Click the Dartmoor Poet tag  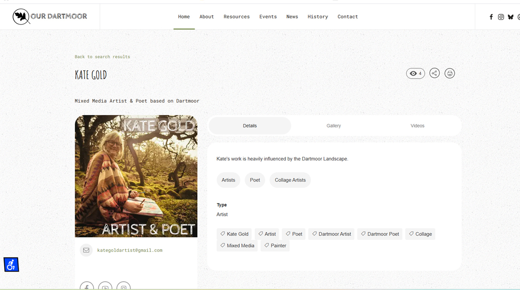[x=380, y=234]
